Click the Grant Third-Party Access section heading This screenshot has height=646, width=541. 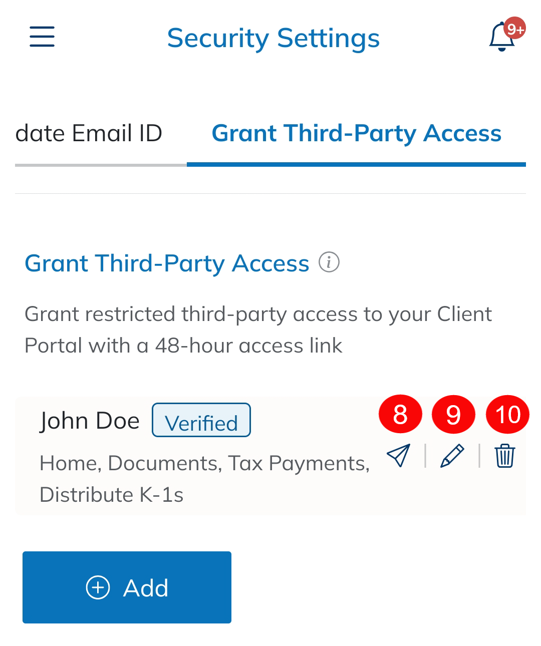[x=167, y=263]
